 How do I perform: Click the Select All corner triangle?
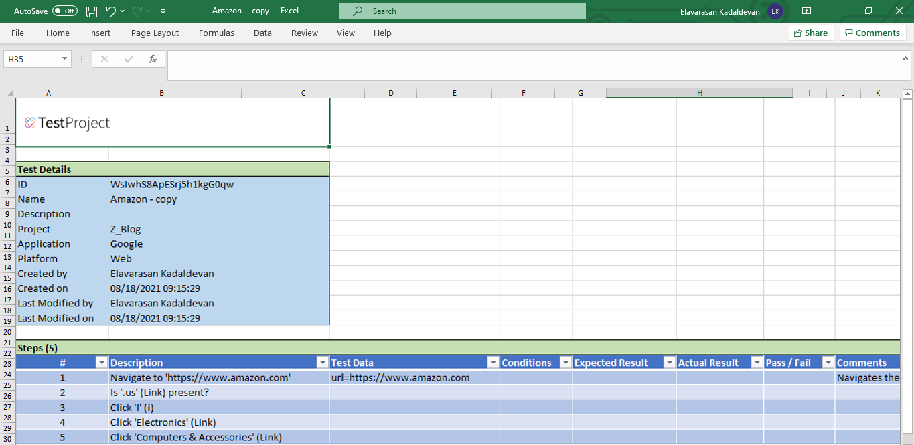click(x=8, y=93)
